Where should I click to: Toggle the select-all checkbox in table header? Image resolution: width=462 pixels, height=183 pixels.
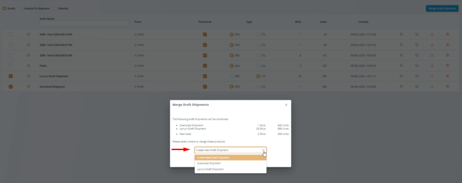[11, 22]
